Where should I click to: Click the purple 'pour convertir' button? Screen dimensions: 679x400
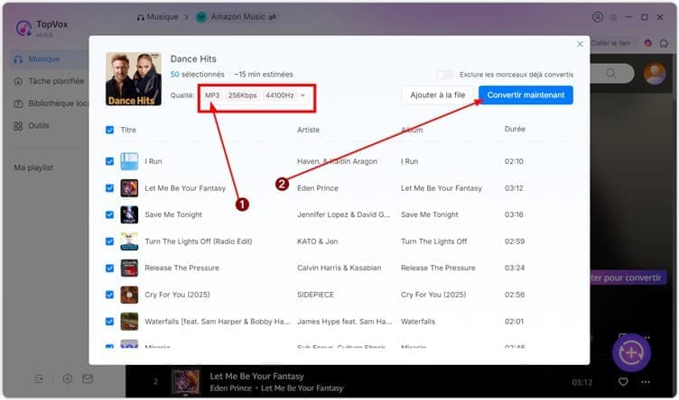pos(628,277)
